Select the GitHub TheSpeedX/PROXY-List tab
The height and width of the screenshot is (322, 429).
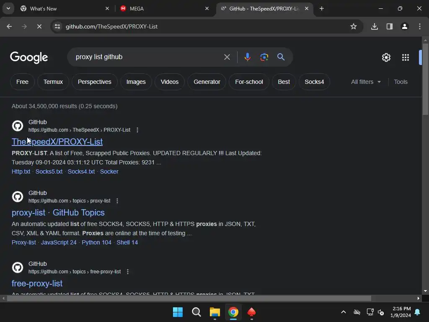[264, 9]
